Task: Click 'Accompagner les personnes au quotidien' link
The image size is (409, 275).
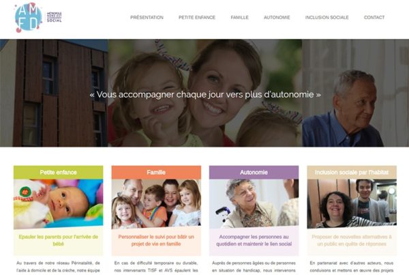Action: (x=254, y=240)
